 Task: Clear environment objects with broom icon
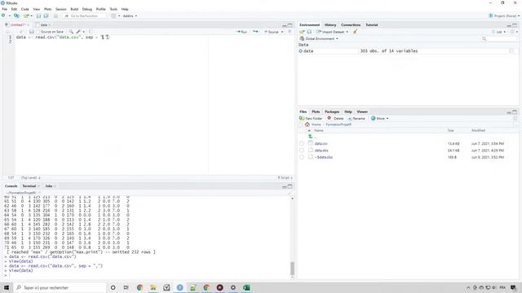[356, 32]
